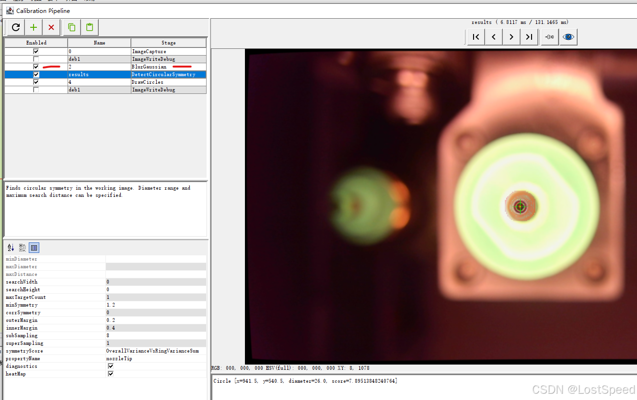Screen dimensions: 637x400
Task: Edit the maxDistance value field
Action: (156, 274)
